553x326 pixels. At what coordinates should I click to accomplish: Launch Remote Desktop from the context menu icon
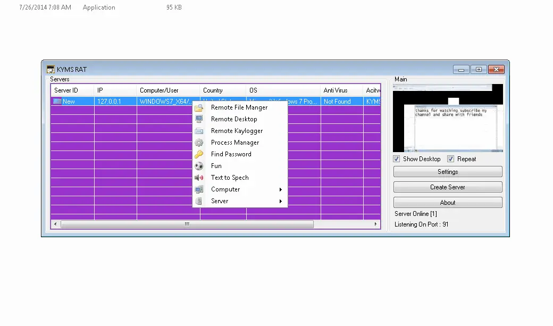pyautogui.click(x=199, y=119)
